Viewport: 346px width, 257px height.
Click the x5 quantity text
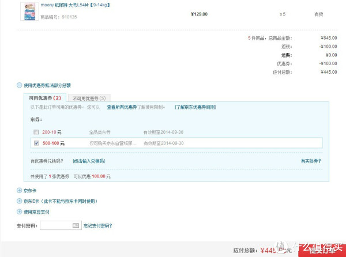coord(283,14)
